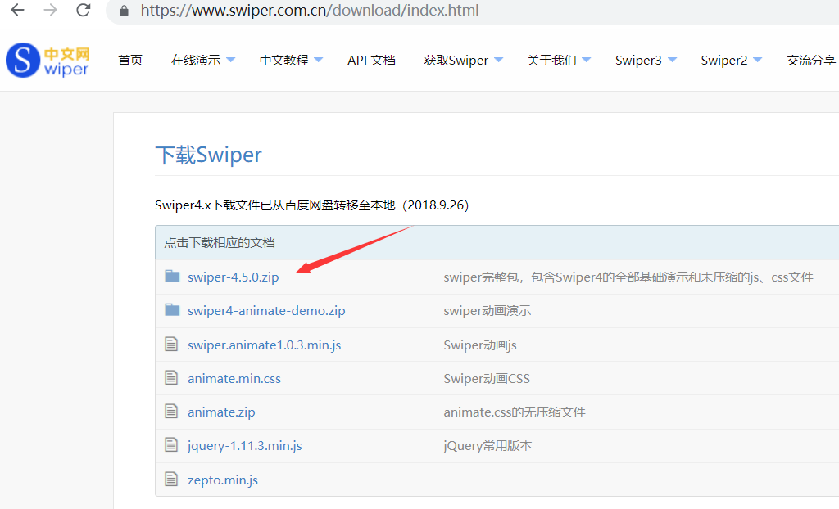Open the Swiper3 menu label
Image resolution: width=839 pixels, height=509 pixels.
tap(638, 61)
